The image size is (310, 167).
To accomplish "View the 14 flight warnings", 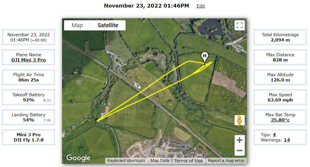I will point(287,140).
